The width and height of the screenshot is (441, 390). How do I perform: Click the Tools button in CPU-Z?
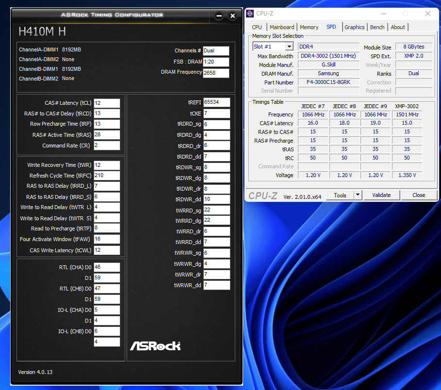pyautogui.click(x=340, y=195)
